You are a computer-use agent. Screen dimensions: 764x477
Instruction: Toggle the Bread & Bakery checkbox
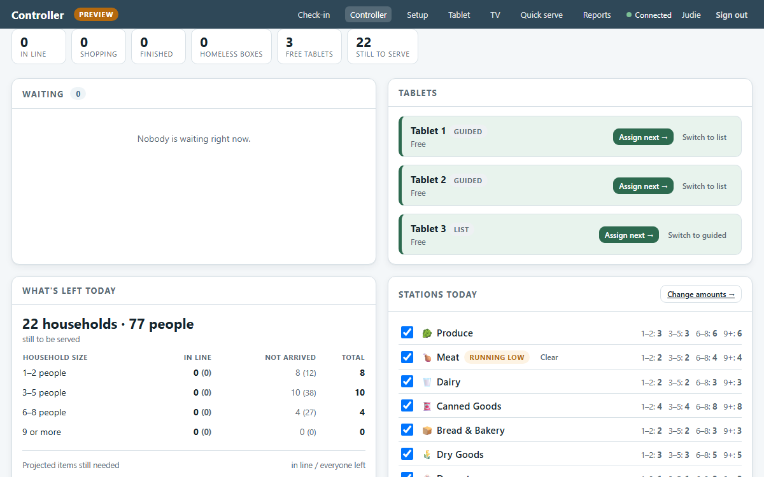coord(407,429)
